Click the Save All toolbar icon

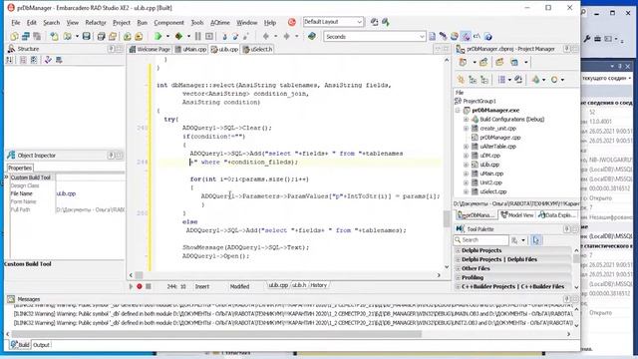coord(101,37)
